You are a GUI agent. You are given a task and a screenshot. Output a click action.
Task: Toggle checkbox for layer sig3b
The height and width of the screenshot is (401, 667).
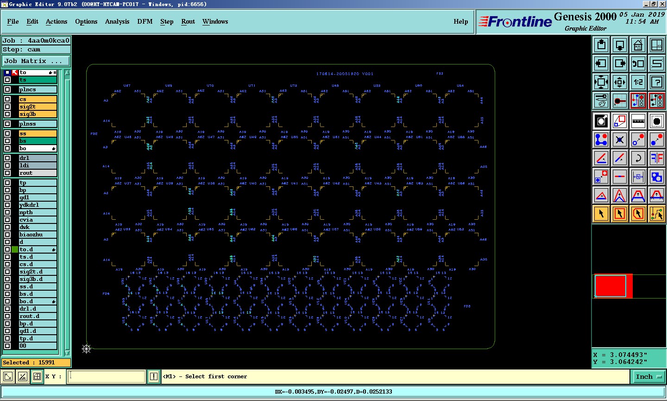coord(7,114)
